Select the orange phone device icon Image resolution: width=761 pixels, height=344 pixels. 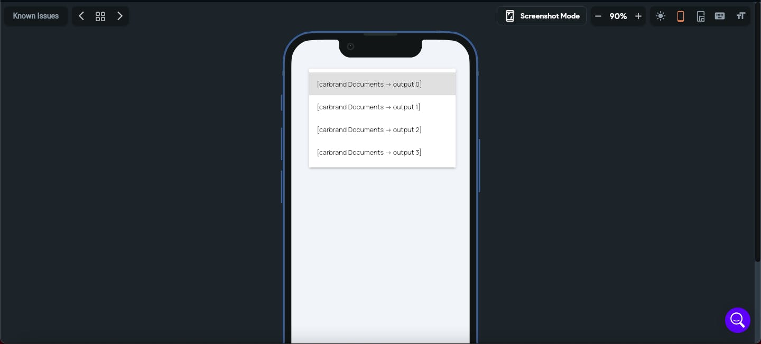click(681, 16)
